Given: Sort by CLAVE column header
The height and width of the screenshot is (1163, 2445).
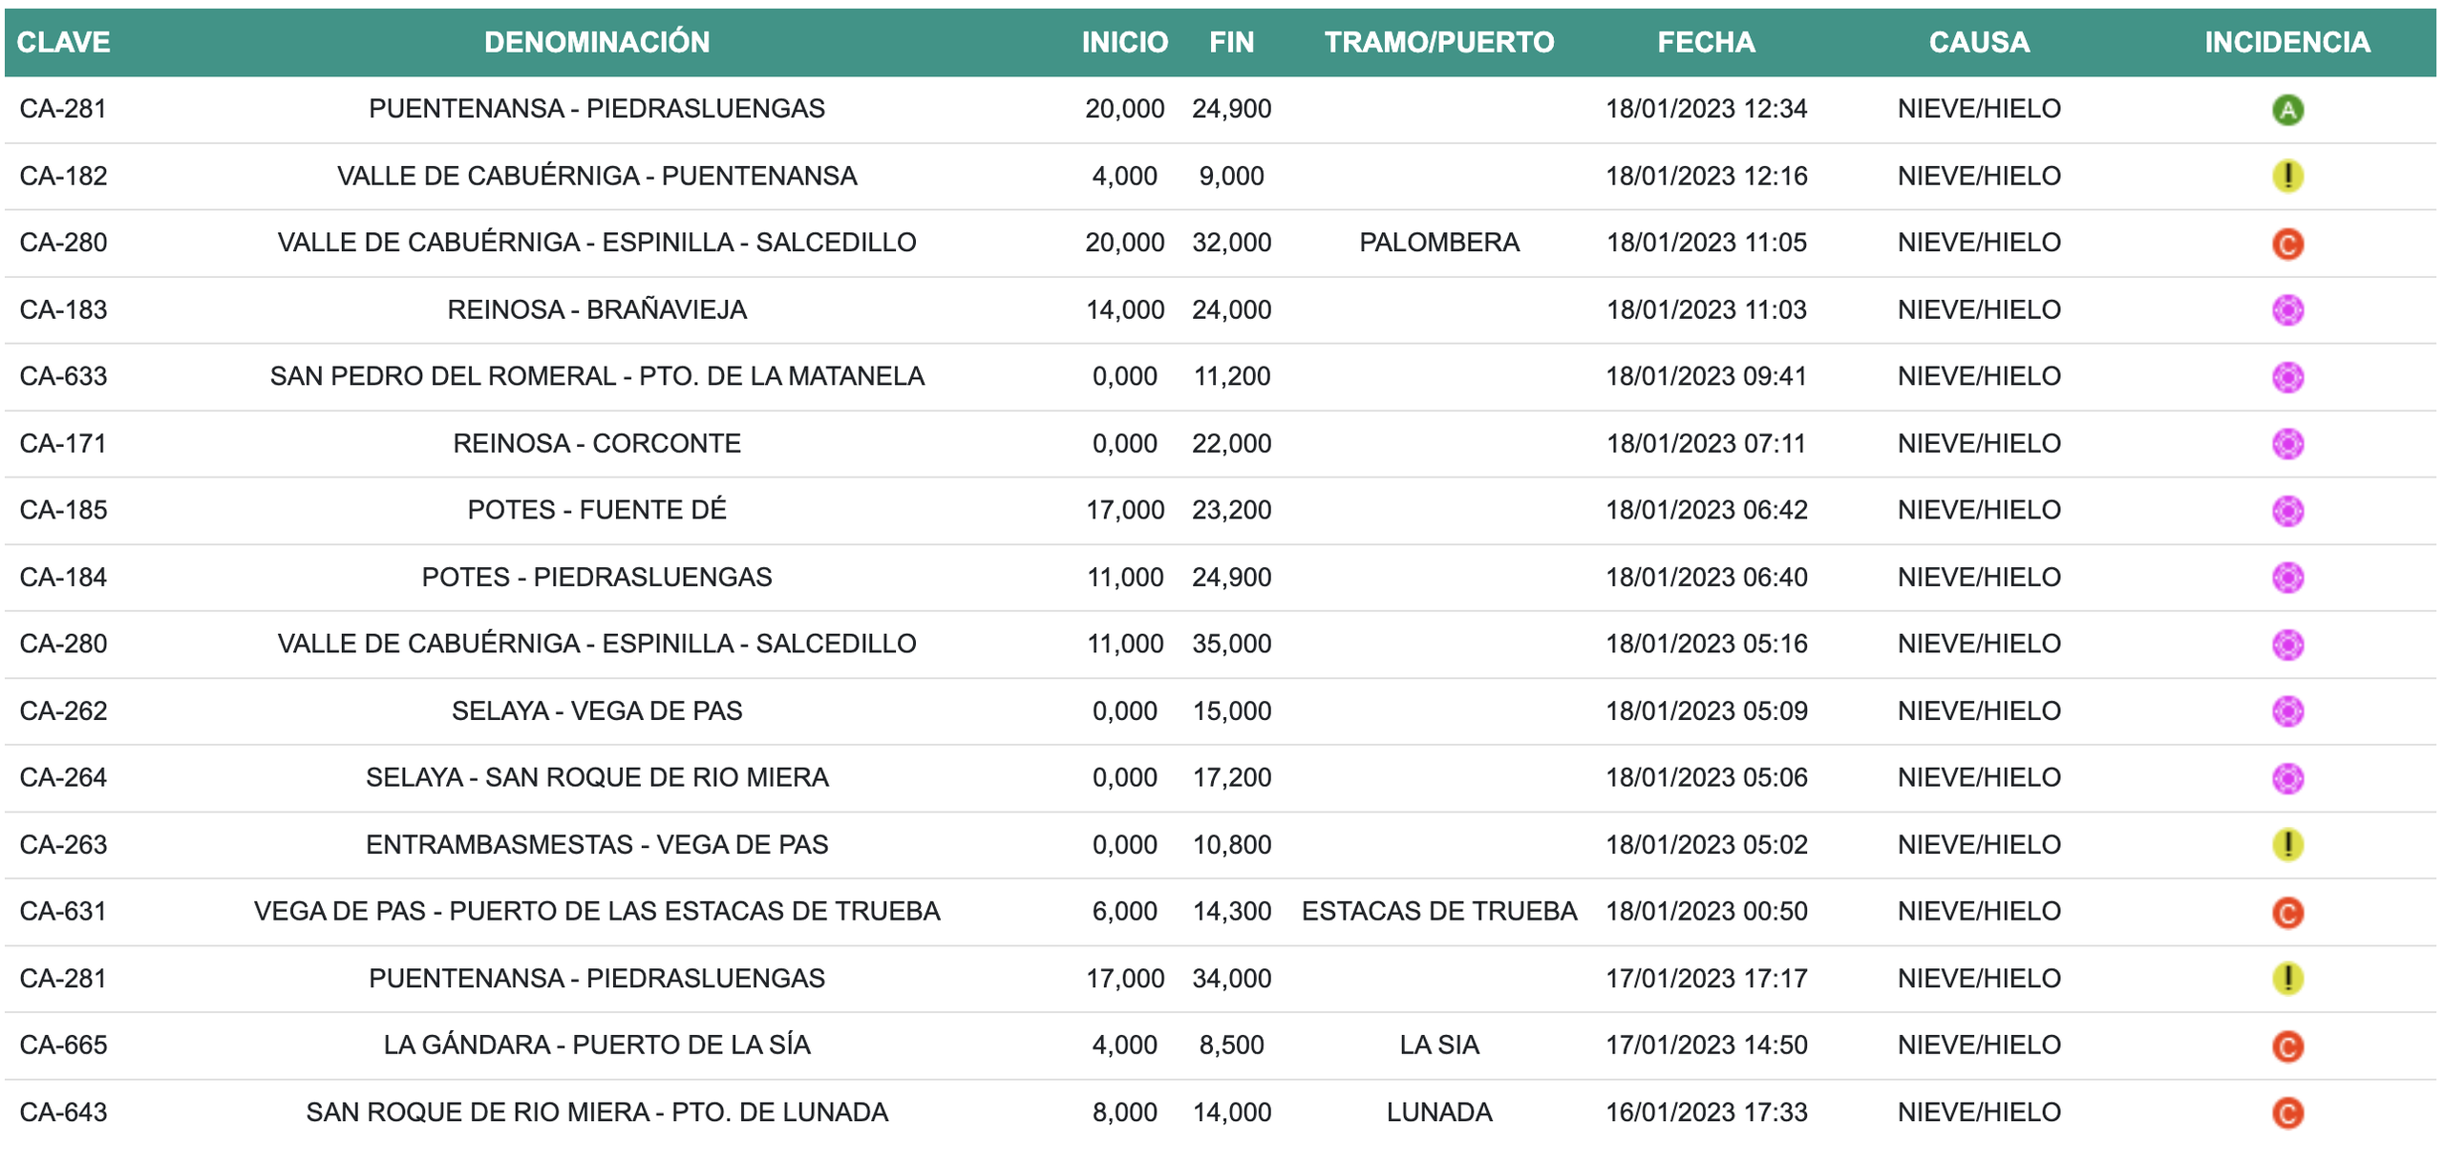Looking at the screenshot, I should coord(63,42).
